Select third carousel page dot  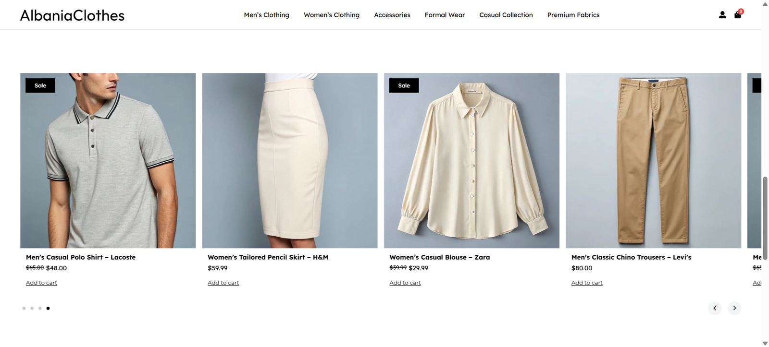point(40,308)
